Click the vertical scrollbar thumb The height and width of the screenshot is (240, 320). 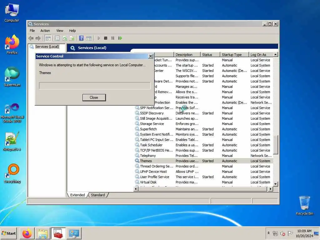(276, 145)
